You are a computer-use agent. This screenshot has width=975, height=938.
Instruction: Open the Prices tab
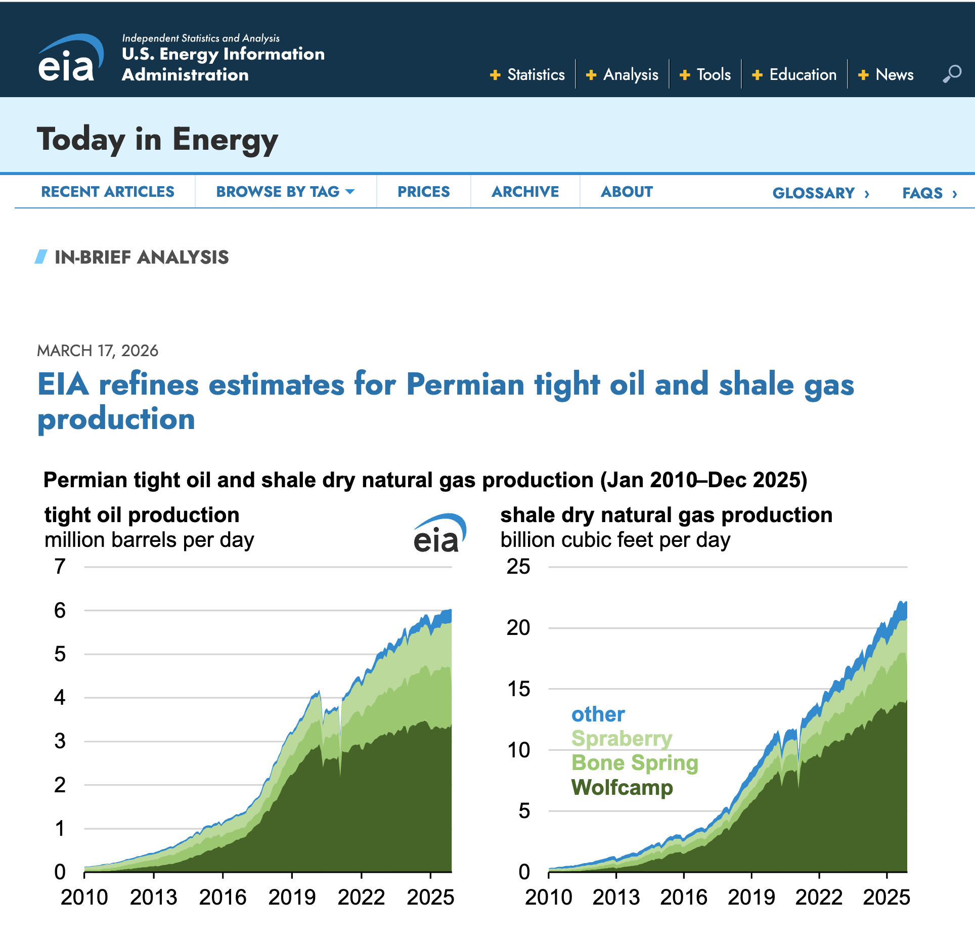(x=424, y=192)
